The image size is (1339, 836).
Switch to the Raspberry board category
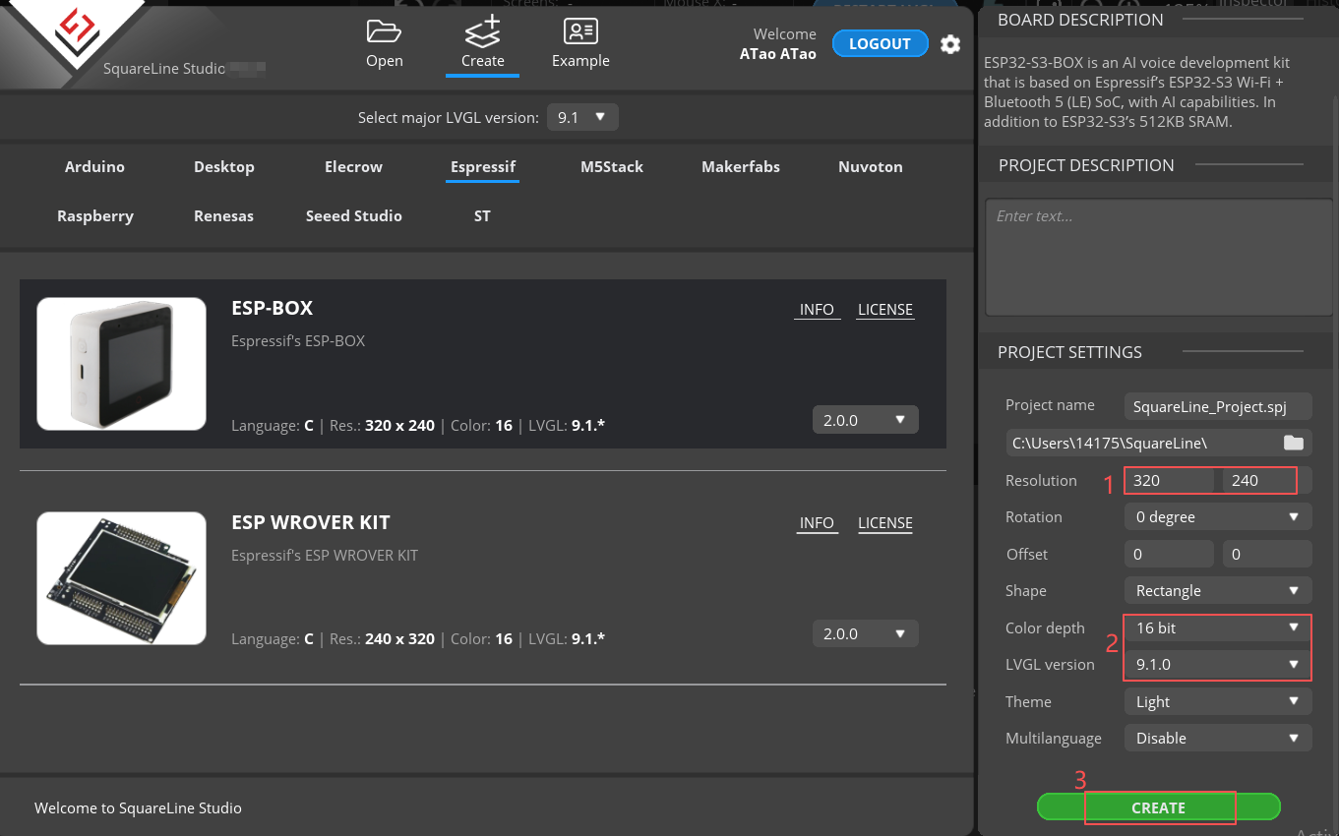(95, 216)
